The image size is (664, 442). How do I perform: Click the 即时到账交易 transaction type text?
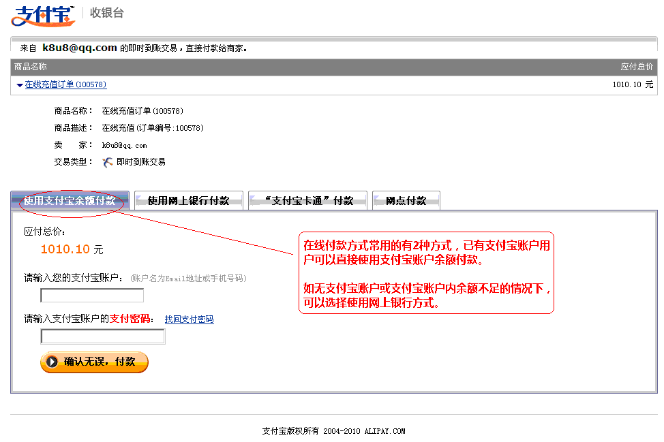(141, 162)
